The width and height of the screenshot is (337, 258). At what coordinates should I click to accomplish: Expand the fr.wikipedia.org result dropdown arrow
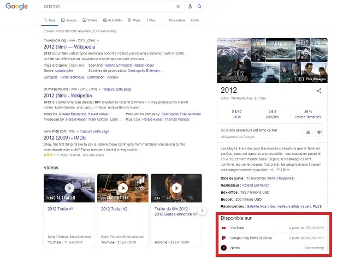(98, 40)
